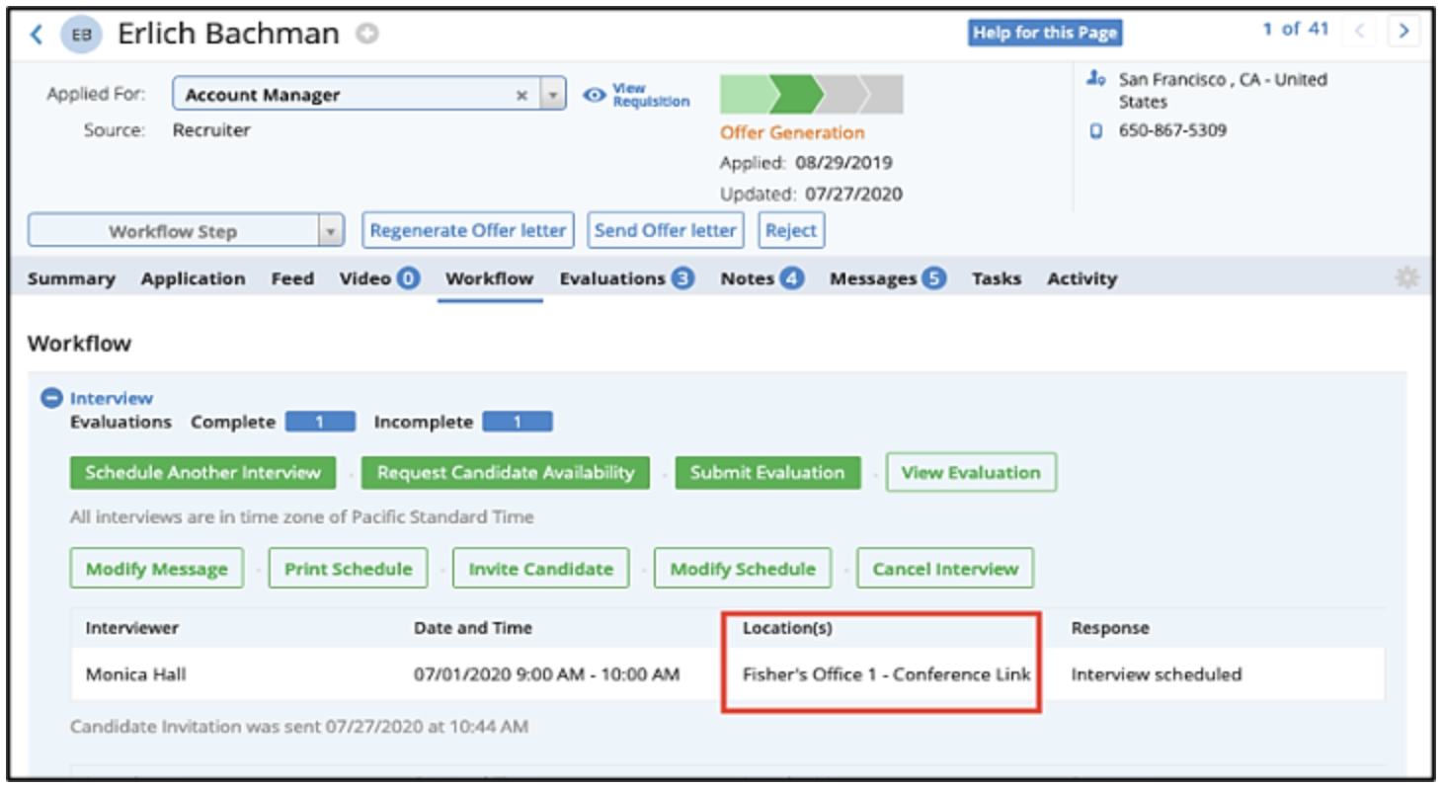Open the Tasks tab
1442x788 pixels.
(x=996, y=278)
